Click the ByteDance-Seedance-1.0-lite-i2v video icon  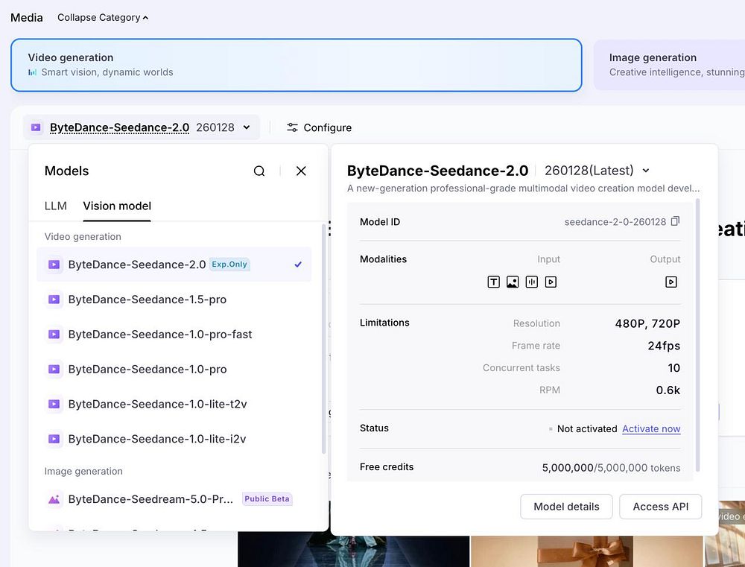coord(54,439)
